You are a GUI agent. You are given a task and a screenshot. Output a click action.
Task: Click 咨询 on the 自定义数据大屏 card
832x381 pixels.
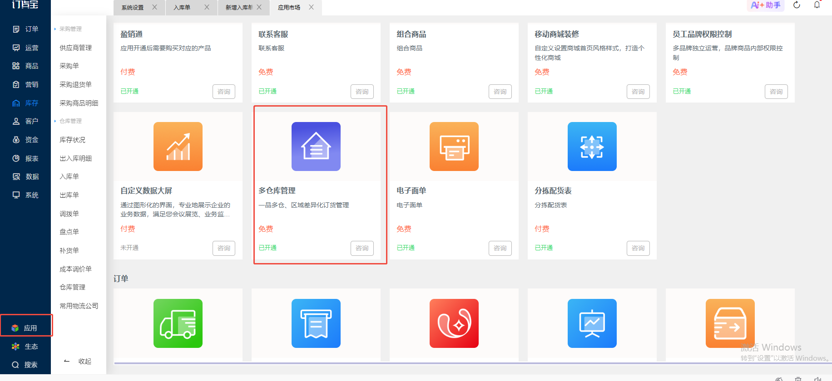click(224, 248)
